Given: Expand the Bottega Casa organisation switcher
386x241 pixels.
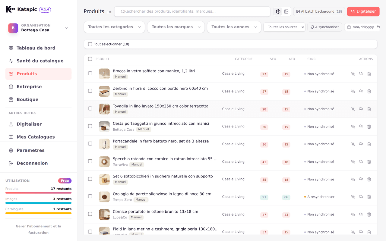Looking at the screenshot, I should pyautogui.click(x=38, y=28).
